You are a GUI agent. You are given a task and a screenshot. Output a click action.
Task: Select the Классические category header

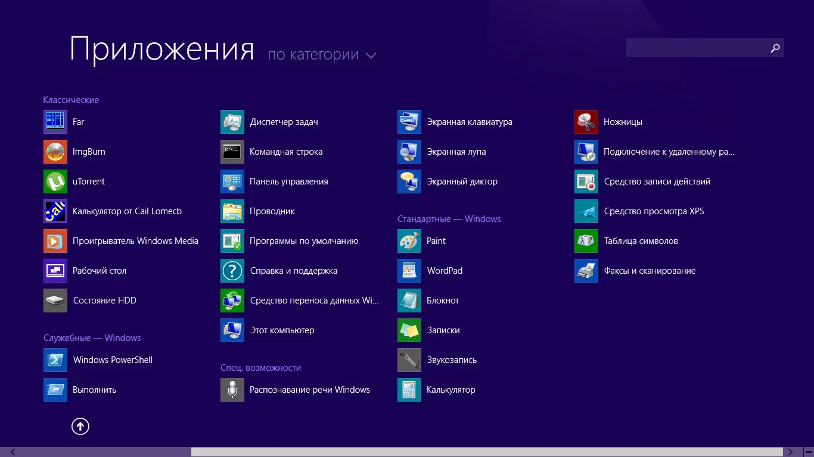[x=71, y=100]
